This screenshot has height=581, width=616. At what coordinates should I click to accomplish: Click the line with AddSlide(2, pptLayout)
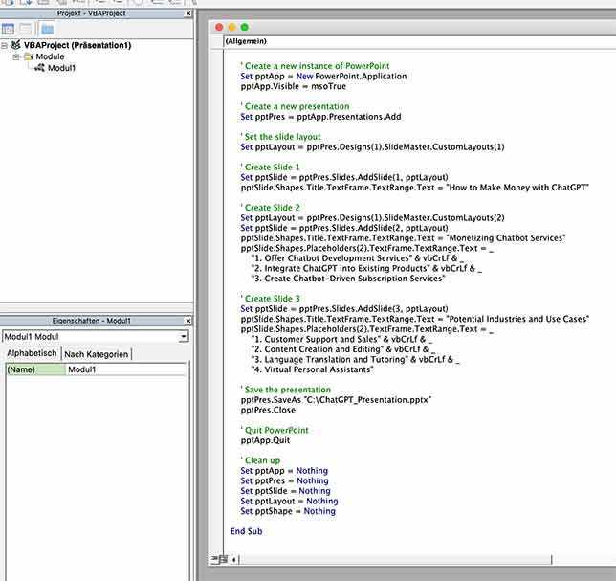[344, 228]
